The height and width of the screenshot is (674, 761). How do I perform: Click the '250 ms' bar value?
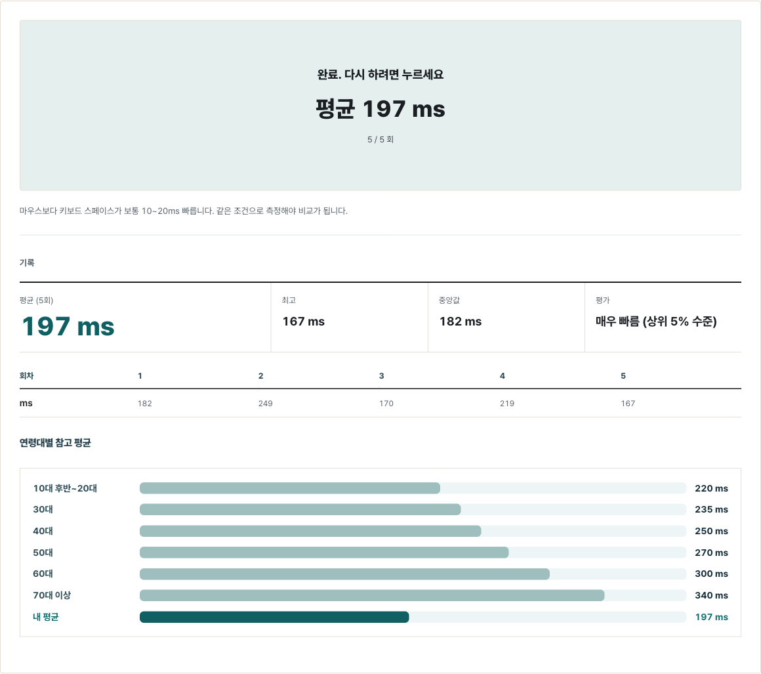coord(711,531)
